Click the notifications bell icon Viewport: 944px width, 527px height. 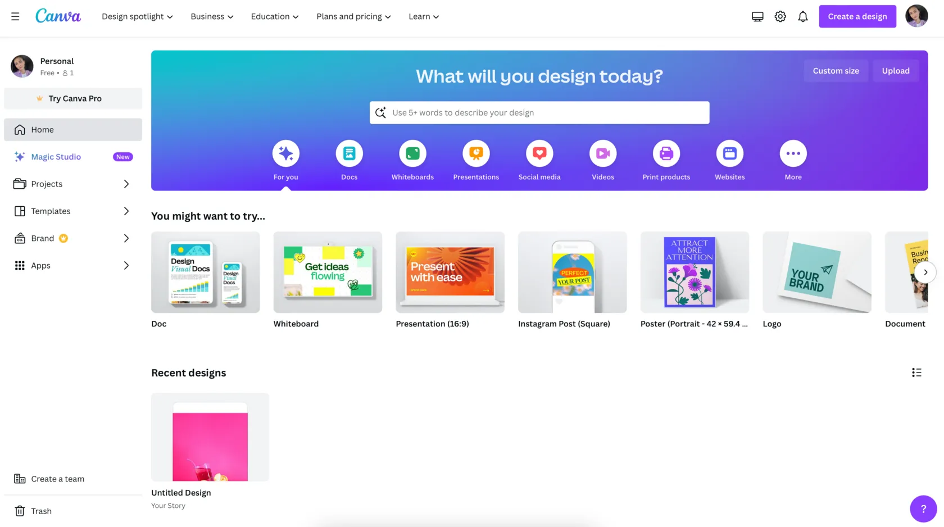[x=802, y=16]
